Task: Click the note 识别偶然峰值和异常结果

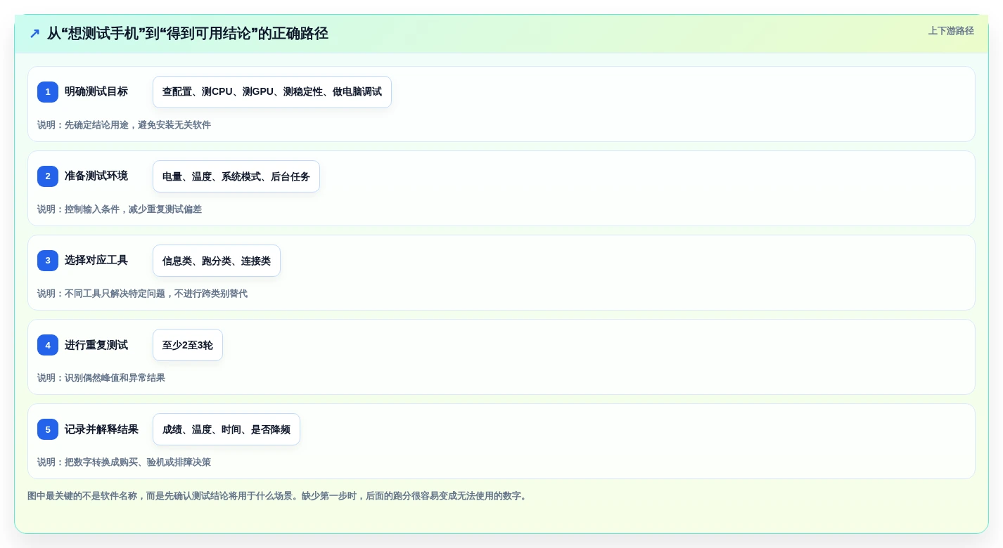Action: pos(101,378)
